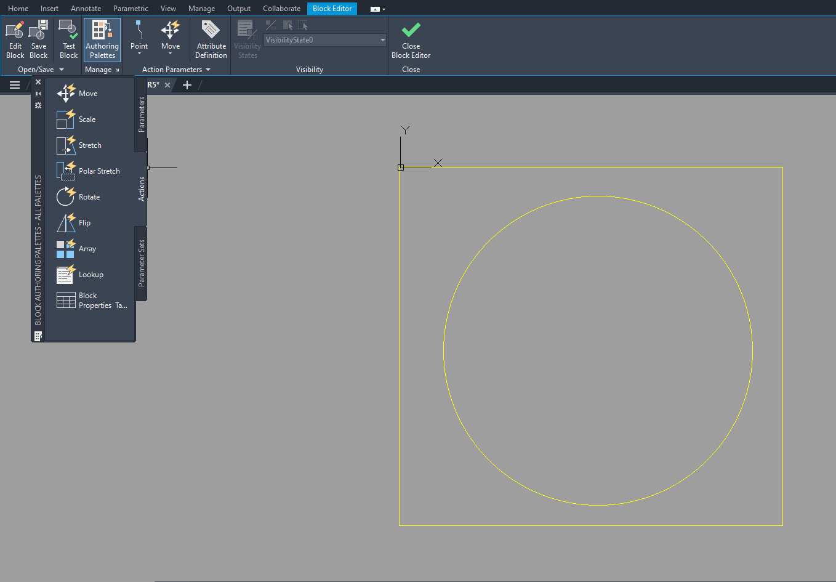Viewport: 836px width, 582px height.
Task: Toggle the Authoring Palettes panel
Action: [x=102, y=37]
